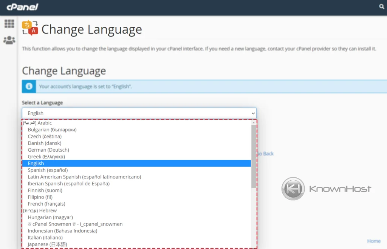The height and width of the screenshot is (249, 387).
Task: Pick Italian (italiano) from list
Action: (136, 237)
